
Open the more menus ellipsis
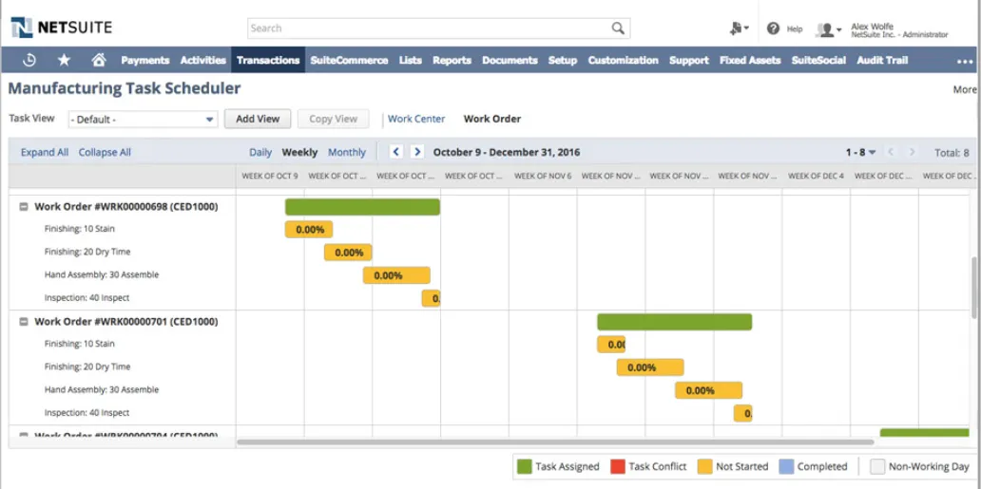(965, 62)
